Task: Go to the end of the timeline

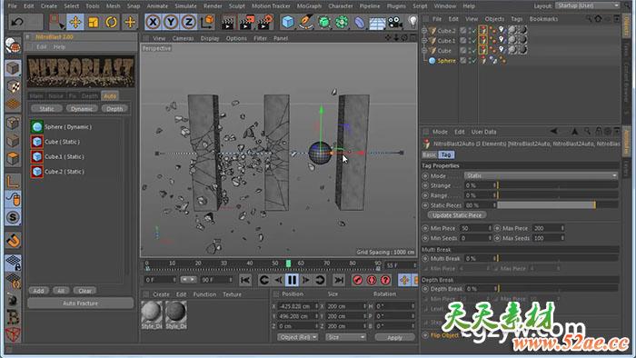Action: pos(339,280)
